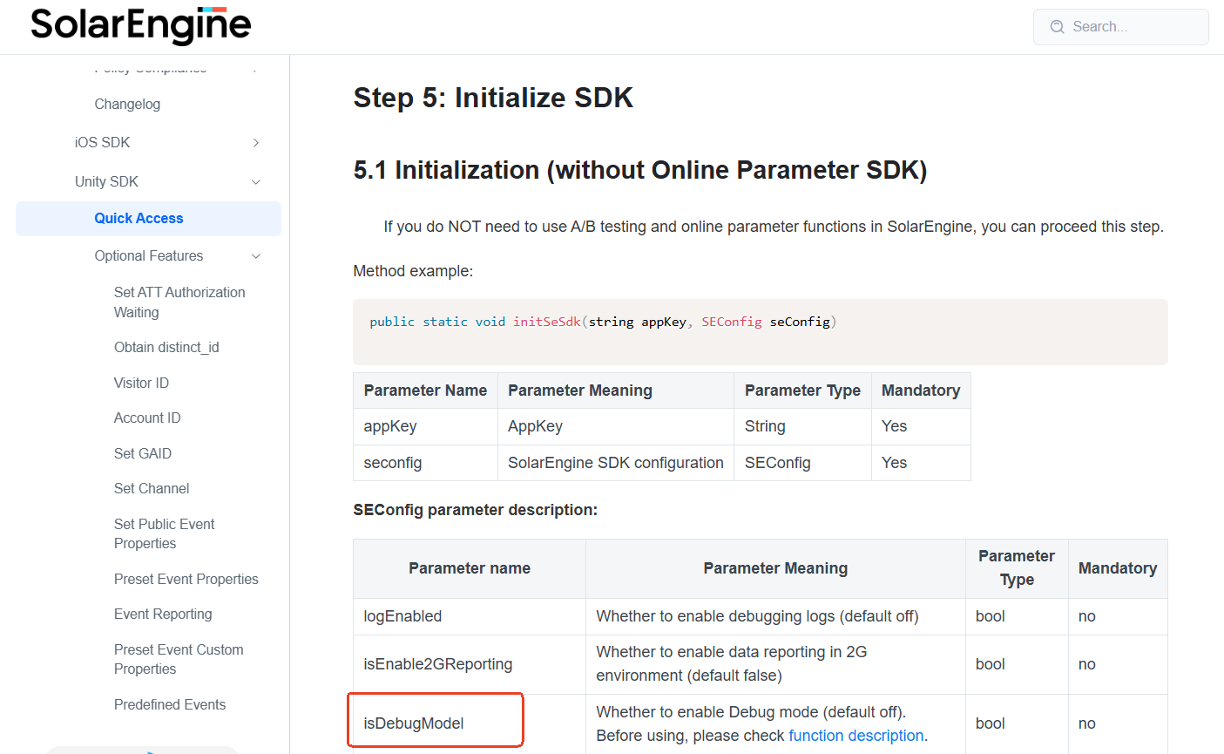Go to Set Public Event Properties

click(x=164, y=533)
